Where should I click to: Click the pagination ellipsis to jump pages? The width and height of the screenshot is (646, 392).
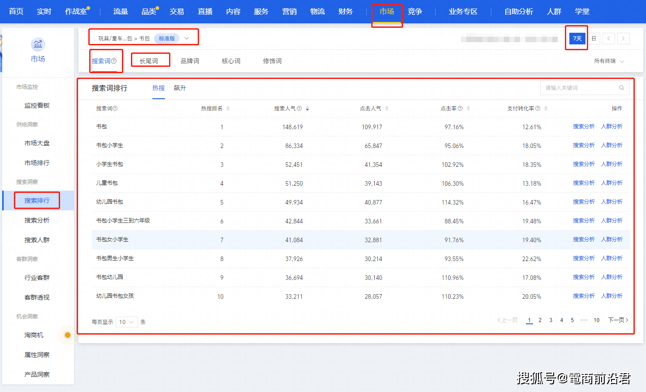(x=584, y=320)
